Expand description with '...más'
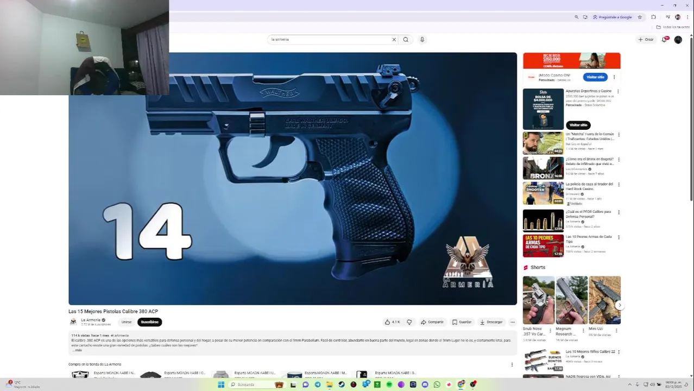This screenshot has width=694, height=391. point(77,350)
